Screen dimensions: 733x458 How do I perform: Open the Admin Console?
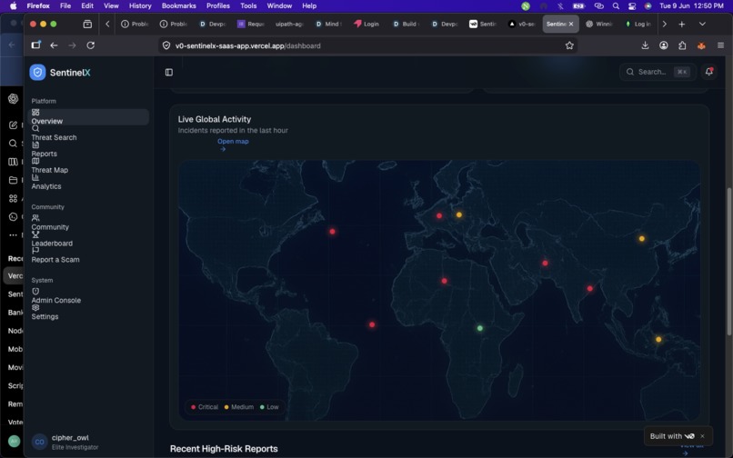(x=56, y=301)
